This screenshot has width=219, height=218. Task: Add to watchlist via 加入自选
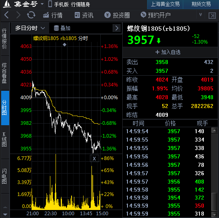[168, 52]
